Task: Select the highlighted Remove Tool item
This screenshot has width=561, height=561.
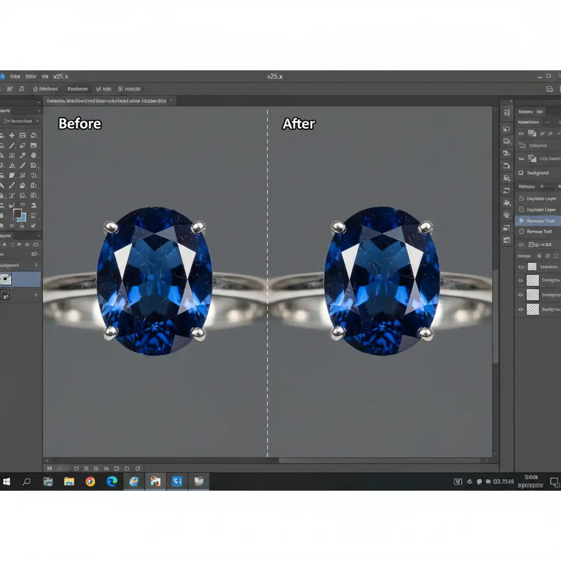Action: pos(540,221)
